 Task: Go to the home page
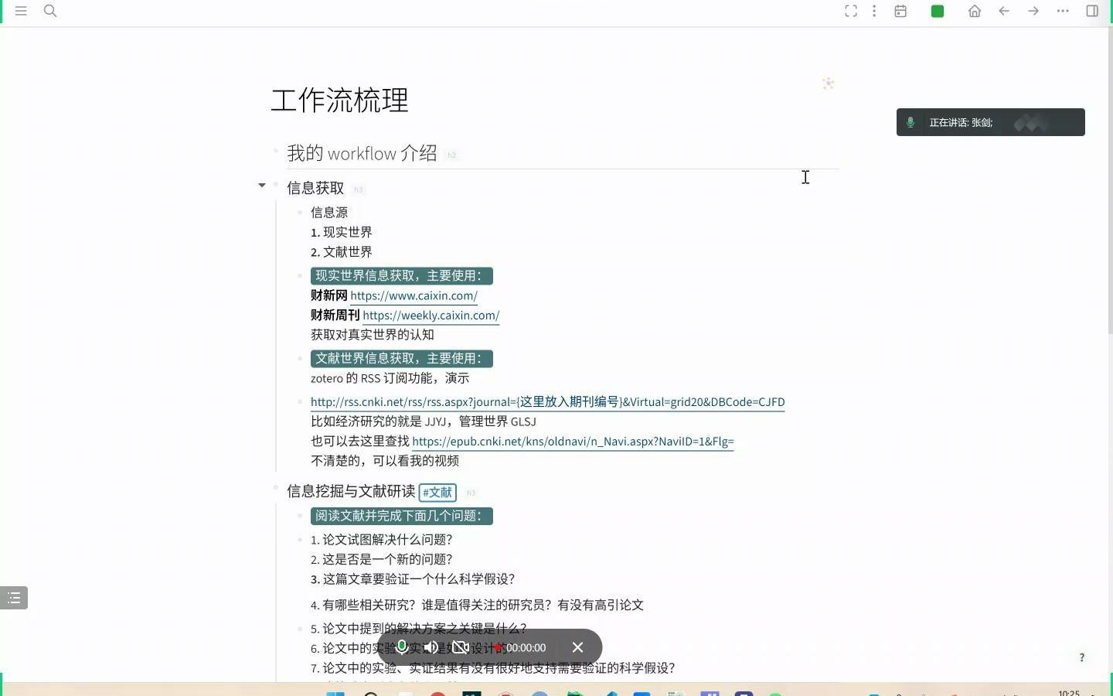(975, 11)
